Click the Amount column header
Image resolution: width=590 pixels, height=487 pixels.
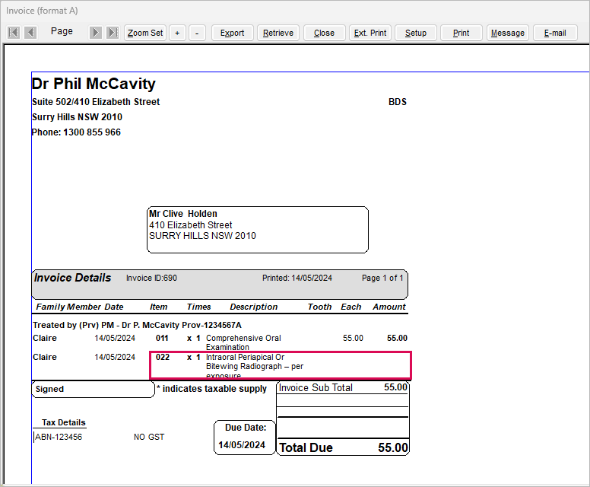[x=389, y=307]
